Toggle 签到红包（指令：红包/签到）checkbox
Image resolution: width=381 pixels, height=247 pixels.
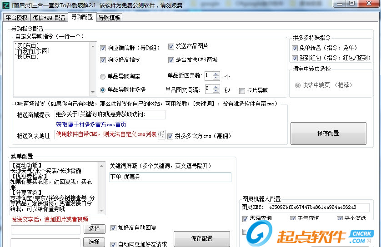click(x=295, y=58)
